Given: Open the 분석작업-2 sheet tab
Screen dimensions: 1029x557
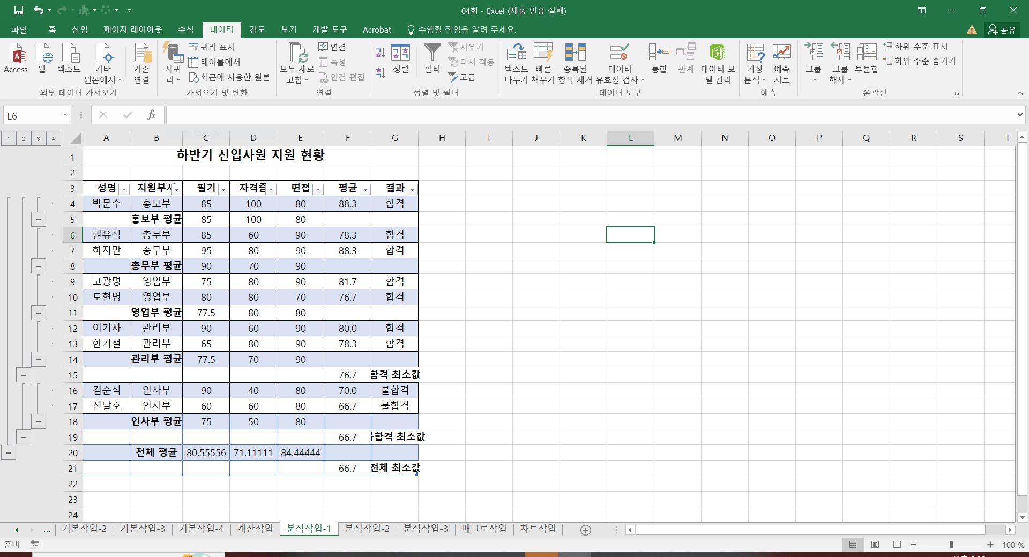Looking at the screenshot, I should pyautogui.click(x=367, y=529).
